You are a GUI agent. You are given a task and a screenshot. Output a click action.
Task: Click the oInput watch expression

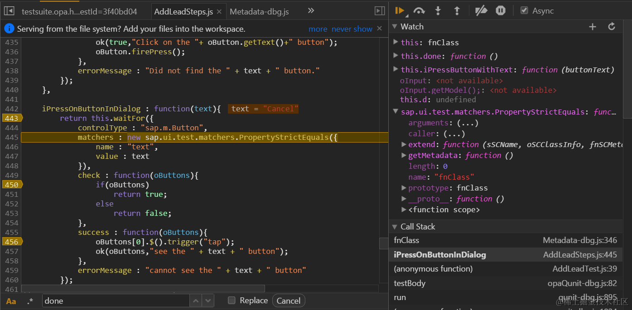click(x=451, y=81)
